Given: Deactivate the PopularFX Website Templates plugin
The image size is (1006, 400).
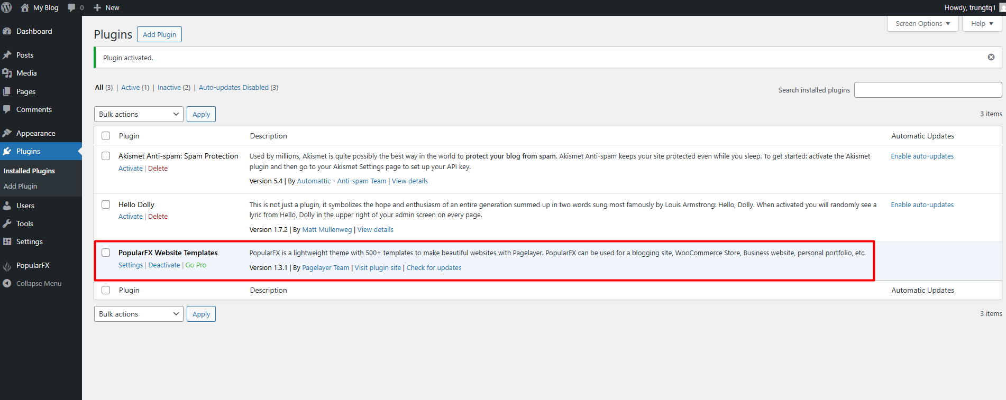Looking at the screenshot, I should coord(164,265).
